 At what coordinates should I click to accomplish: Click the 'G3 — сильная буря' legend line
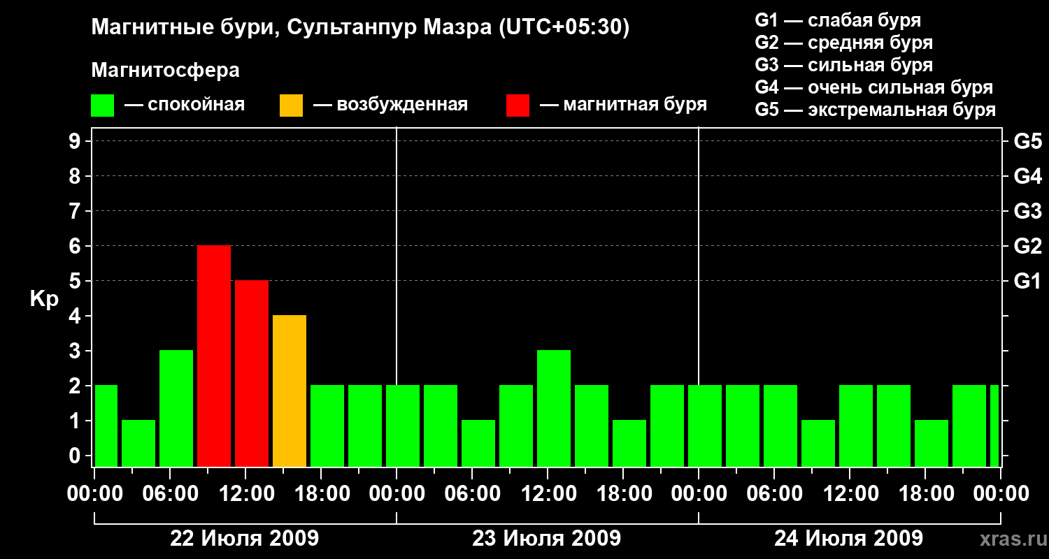(844, 65)
